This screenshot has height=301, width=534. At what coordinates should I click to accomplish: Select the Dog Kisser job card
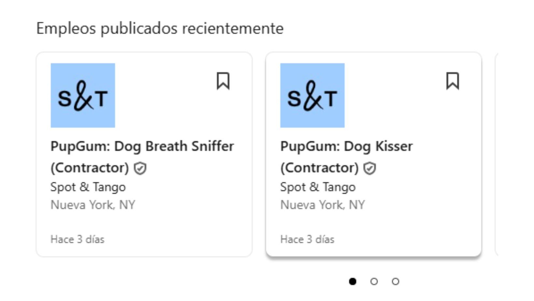click(374, 222)
